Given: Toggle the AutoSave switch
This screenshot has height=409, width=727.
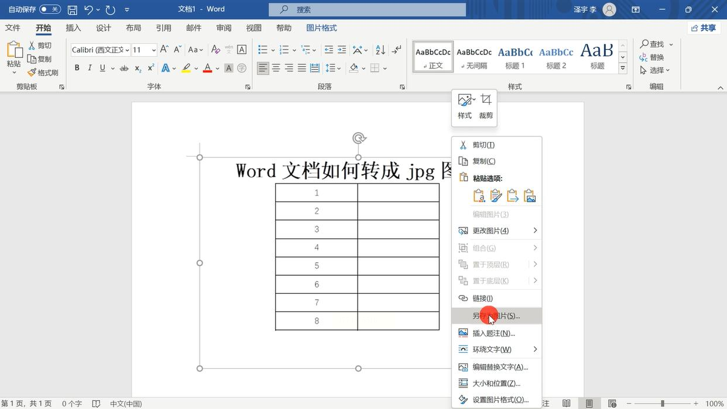Looking at the screenshot, I should click(50, 9).
